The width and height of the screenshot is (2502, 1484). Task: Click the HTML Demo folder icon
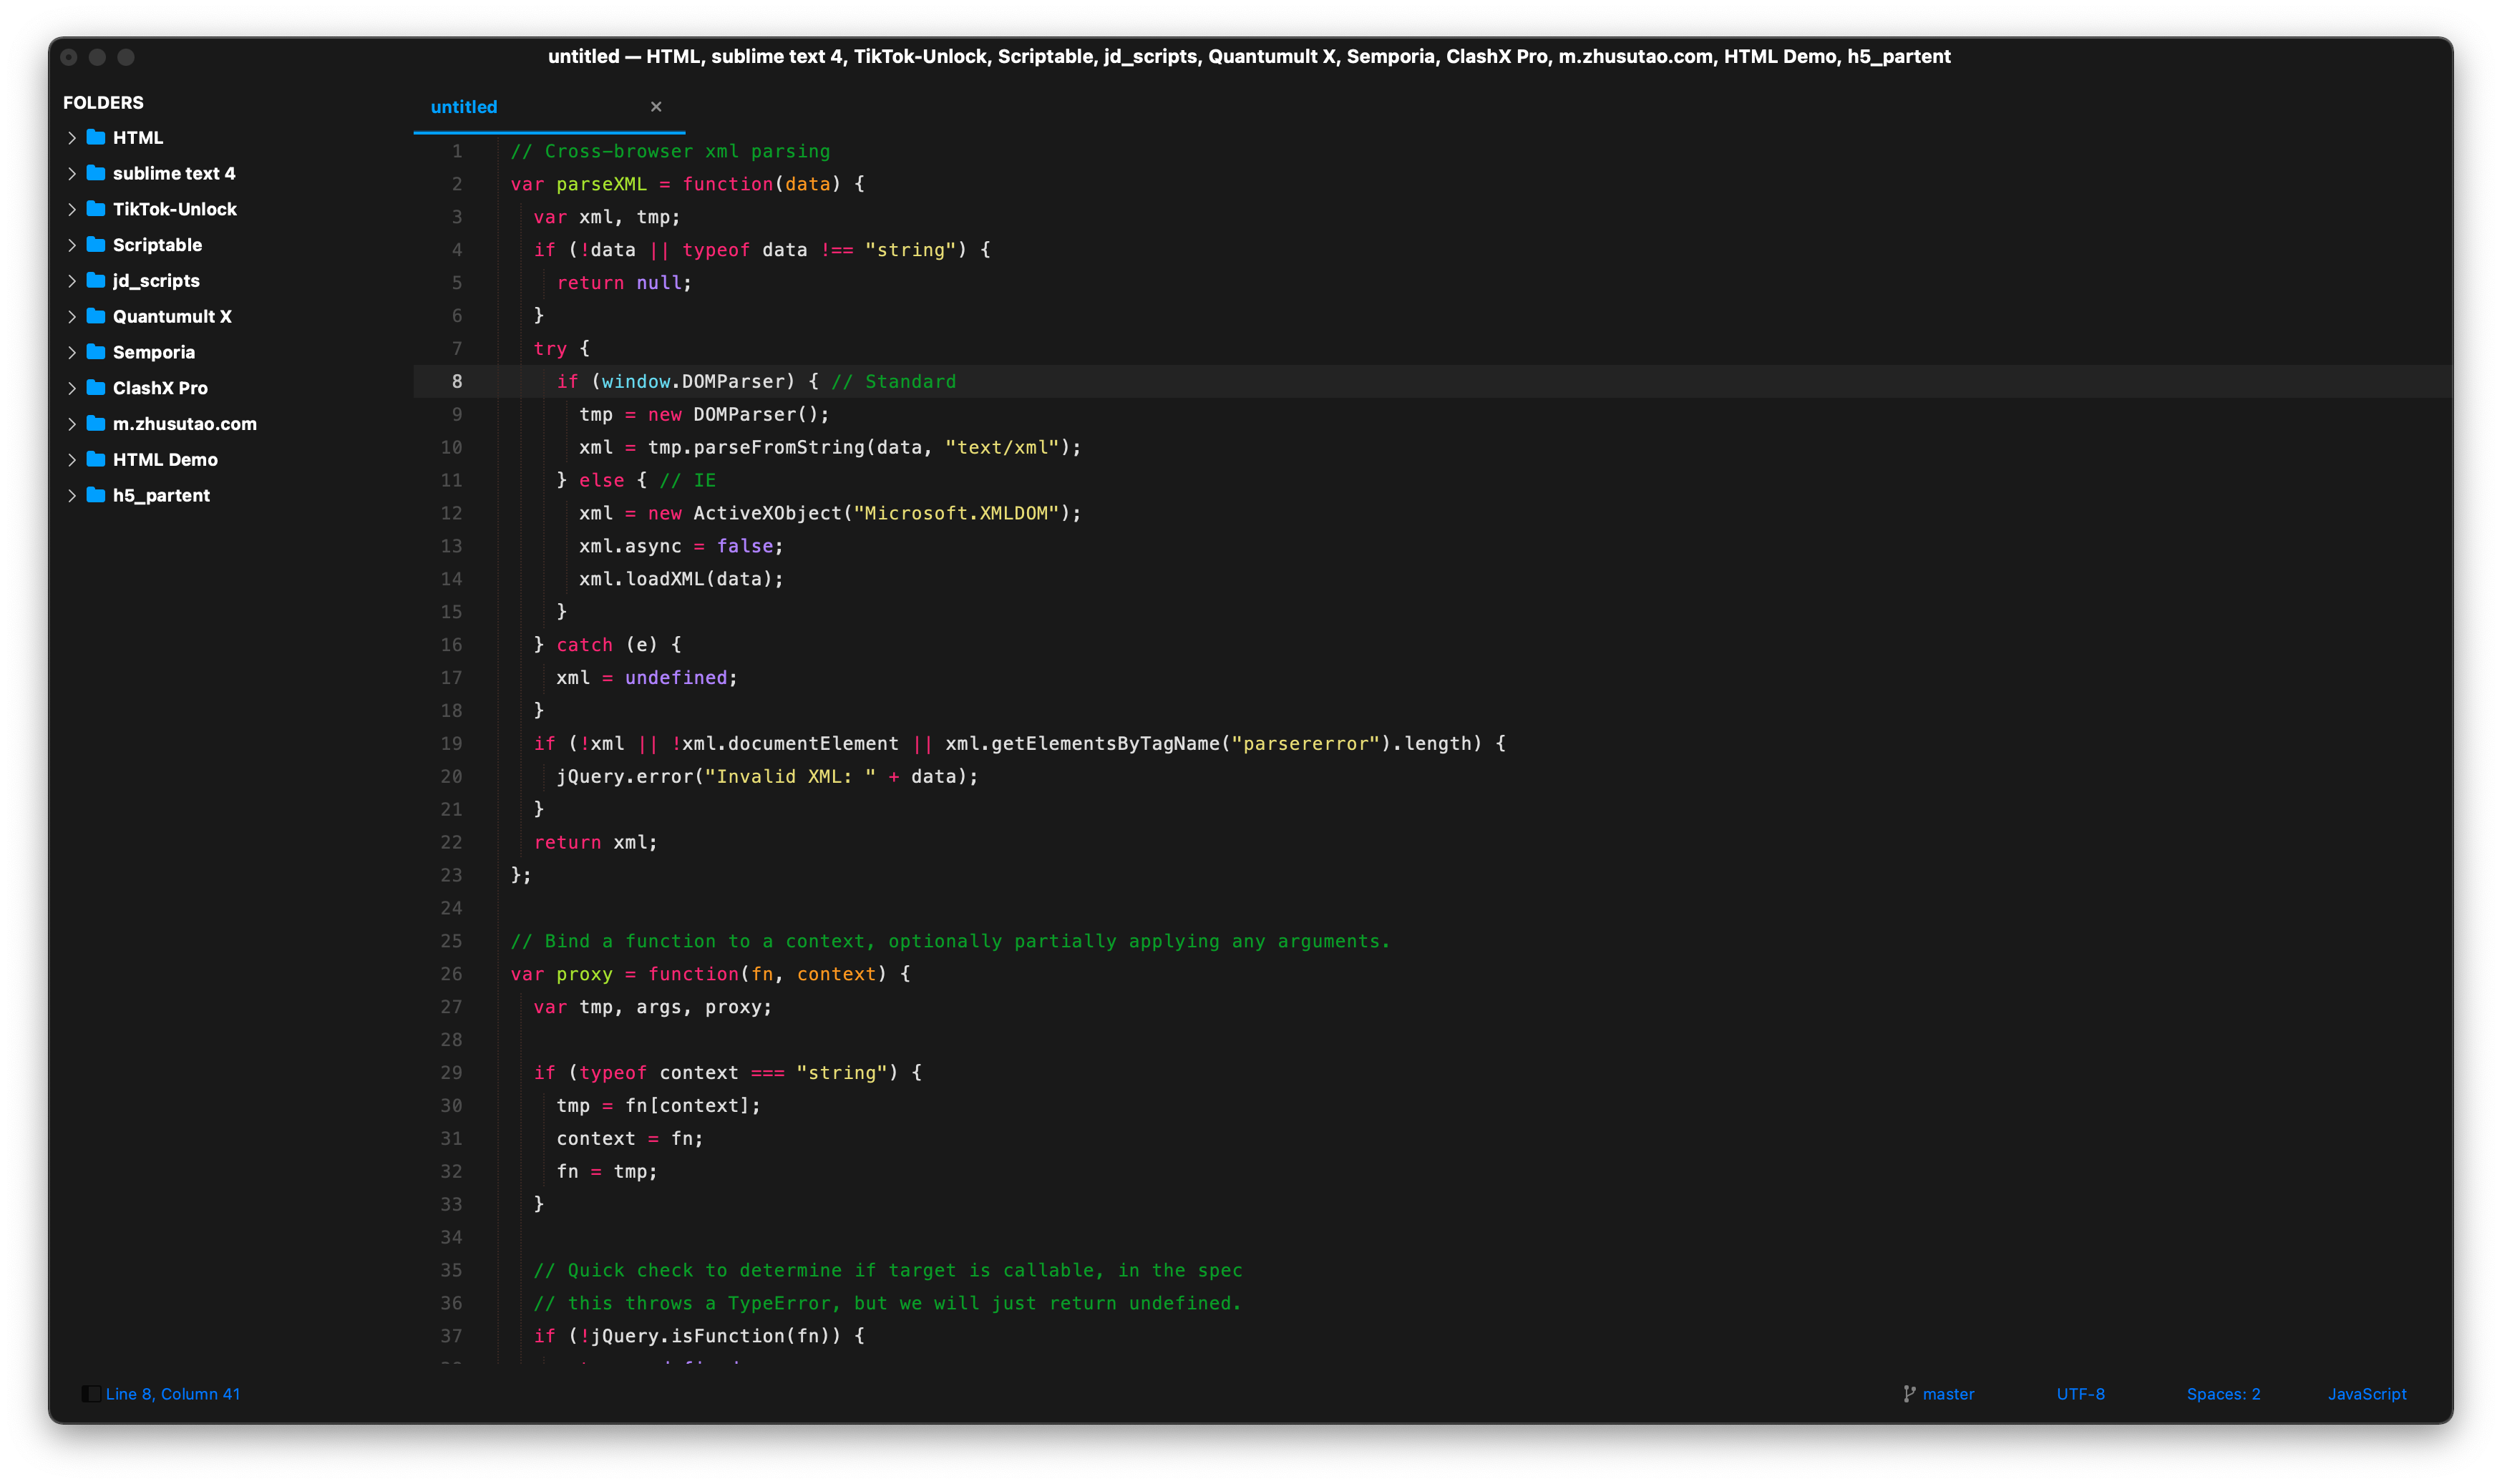coord(96,459)
